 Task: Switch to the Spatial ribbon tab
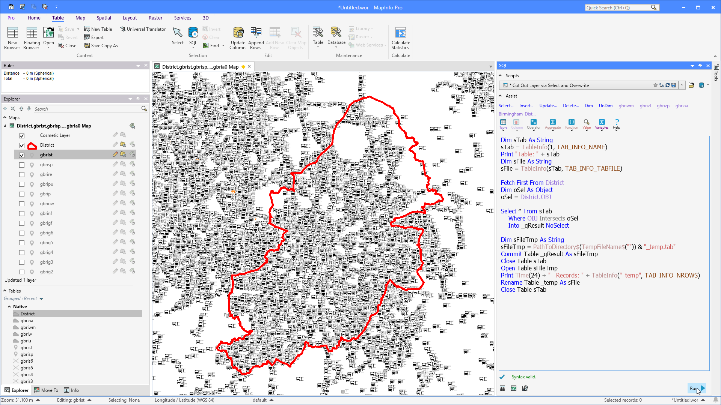[x=104, y=18]
